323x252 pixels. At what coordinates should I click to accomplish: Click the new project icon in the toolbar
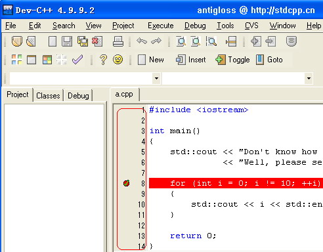pyautogui.click(x=17, y=41)
